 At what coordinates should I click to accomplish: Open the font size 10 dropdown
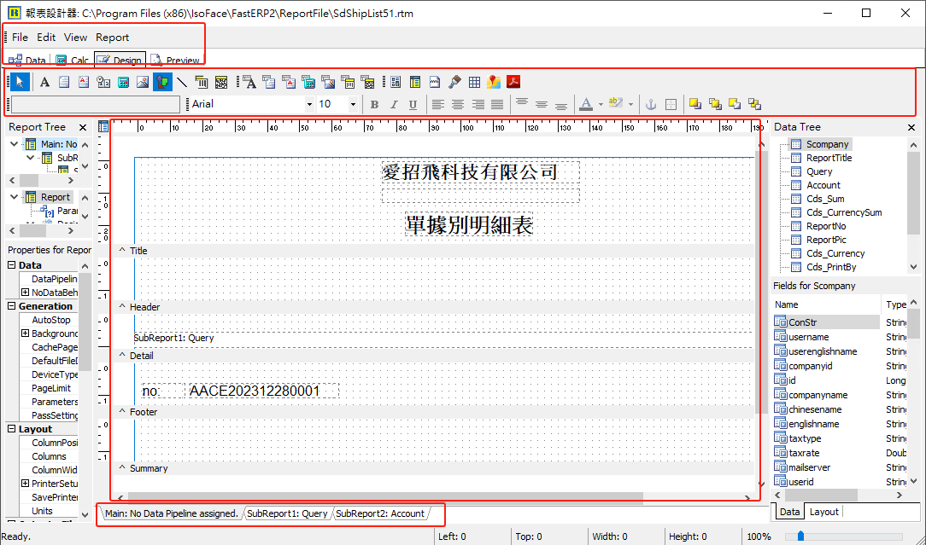pos(353,104)
